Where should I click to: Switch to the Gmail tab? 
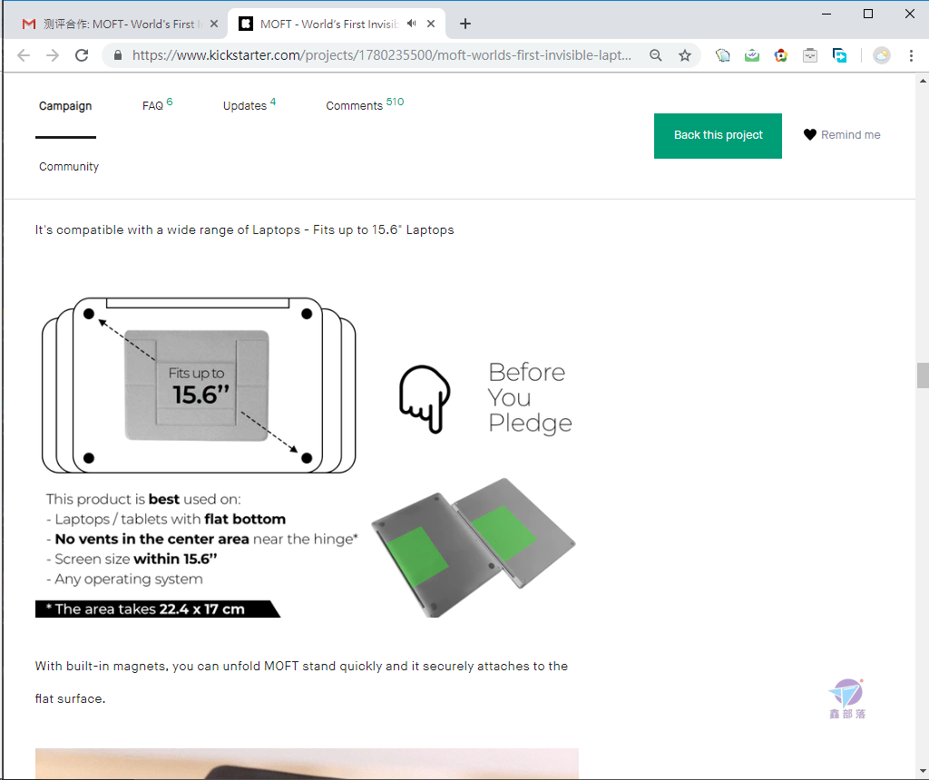pyautogui.click(x=115, y=24)
